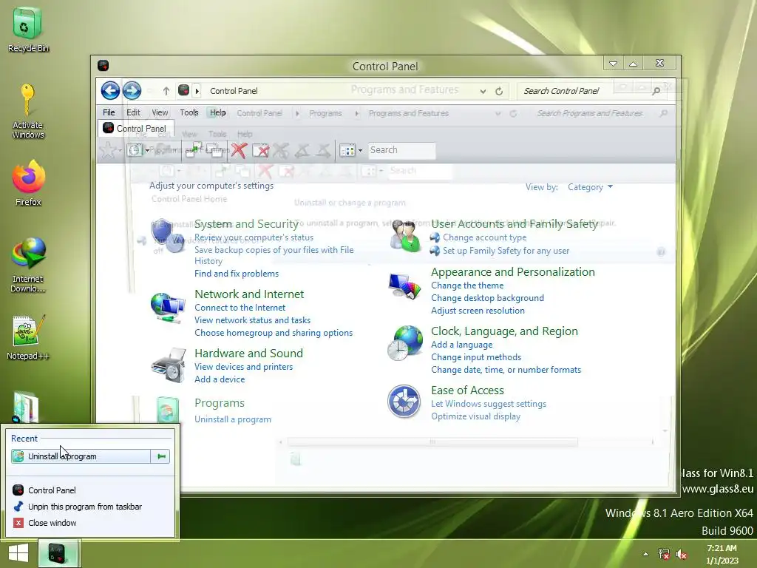
Task: Expand the address bar history dropdown
Action: pyautogui.click(x=483, y=91)
